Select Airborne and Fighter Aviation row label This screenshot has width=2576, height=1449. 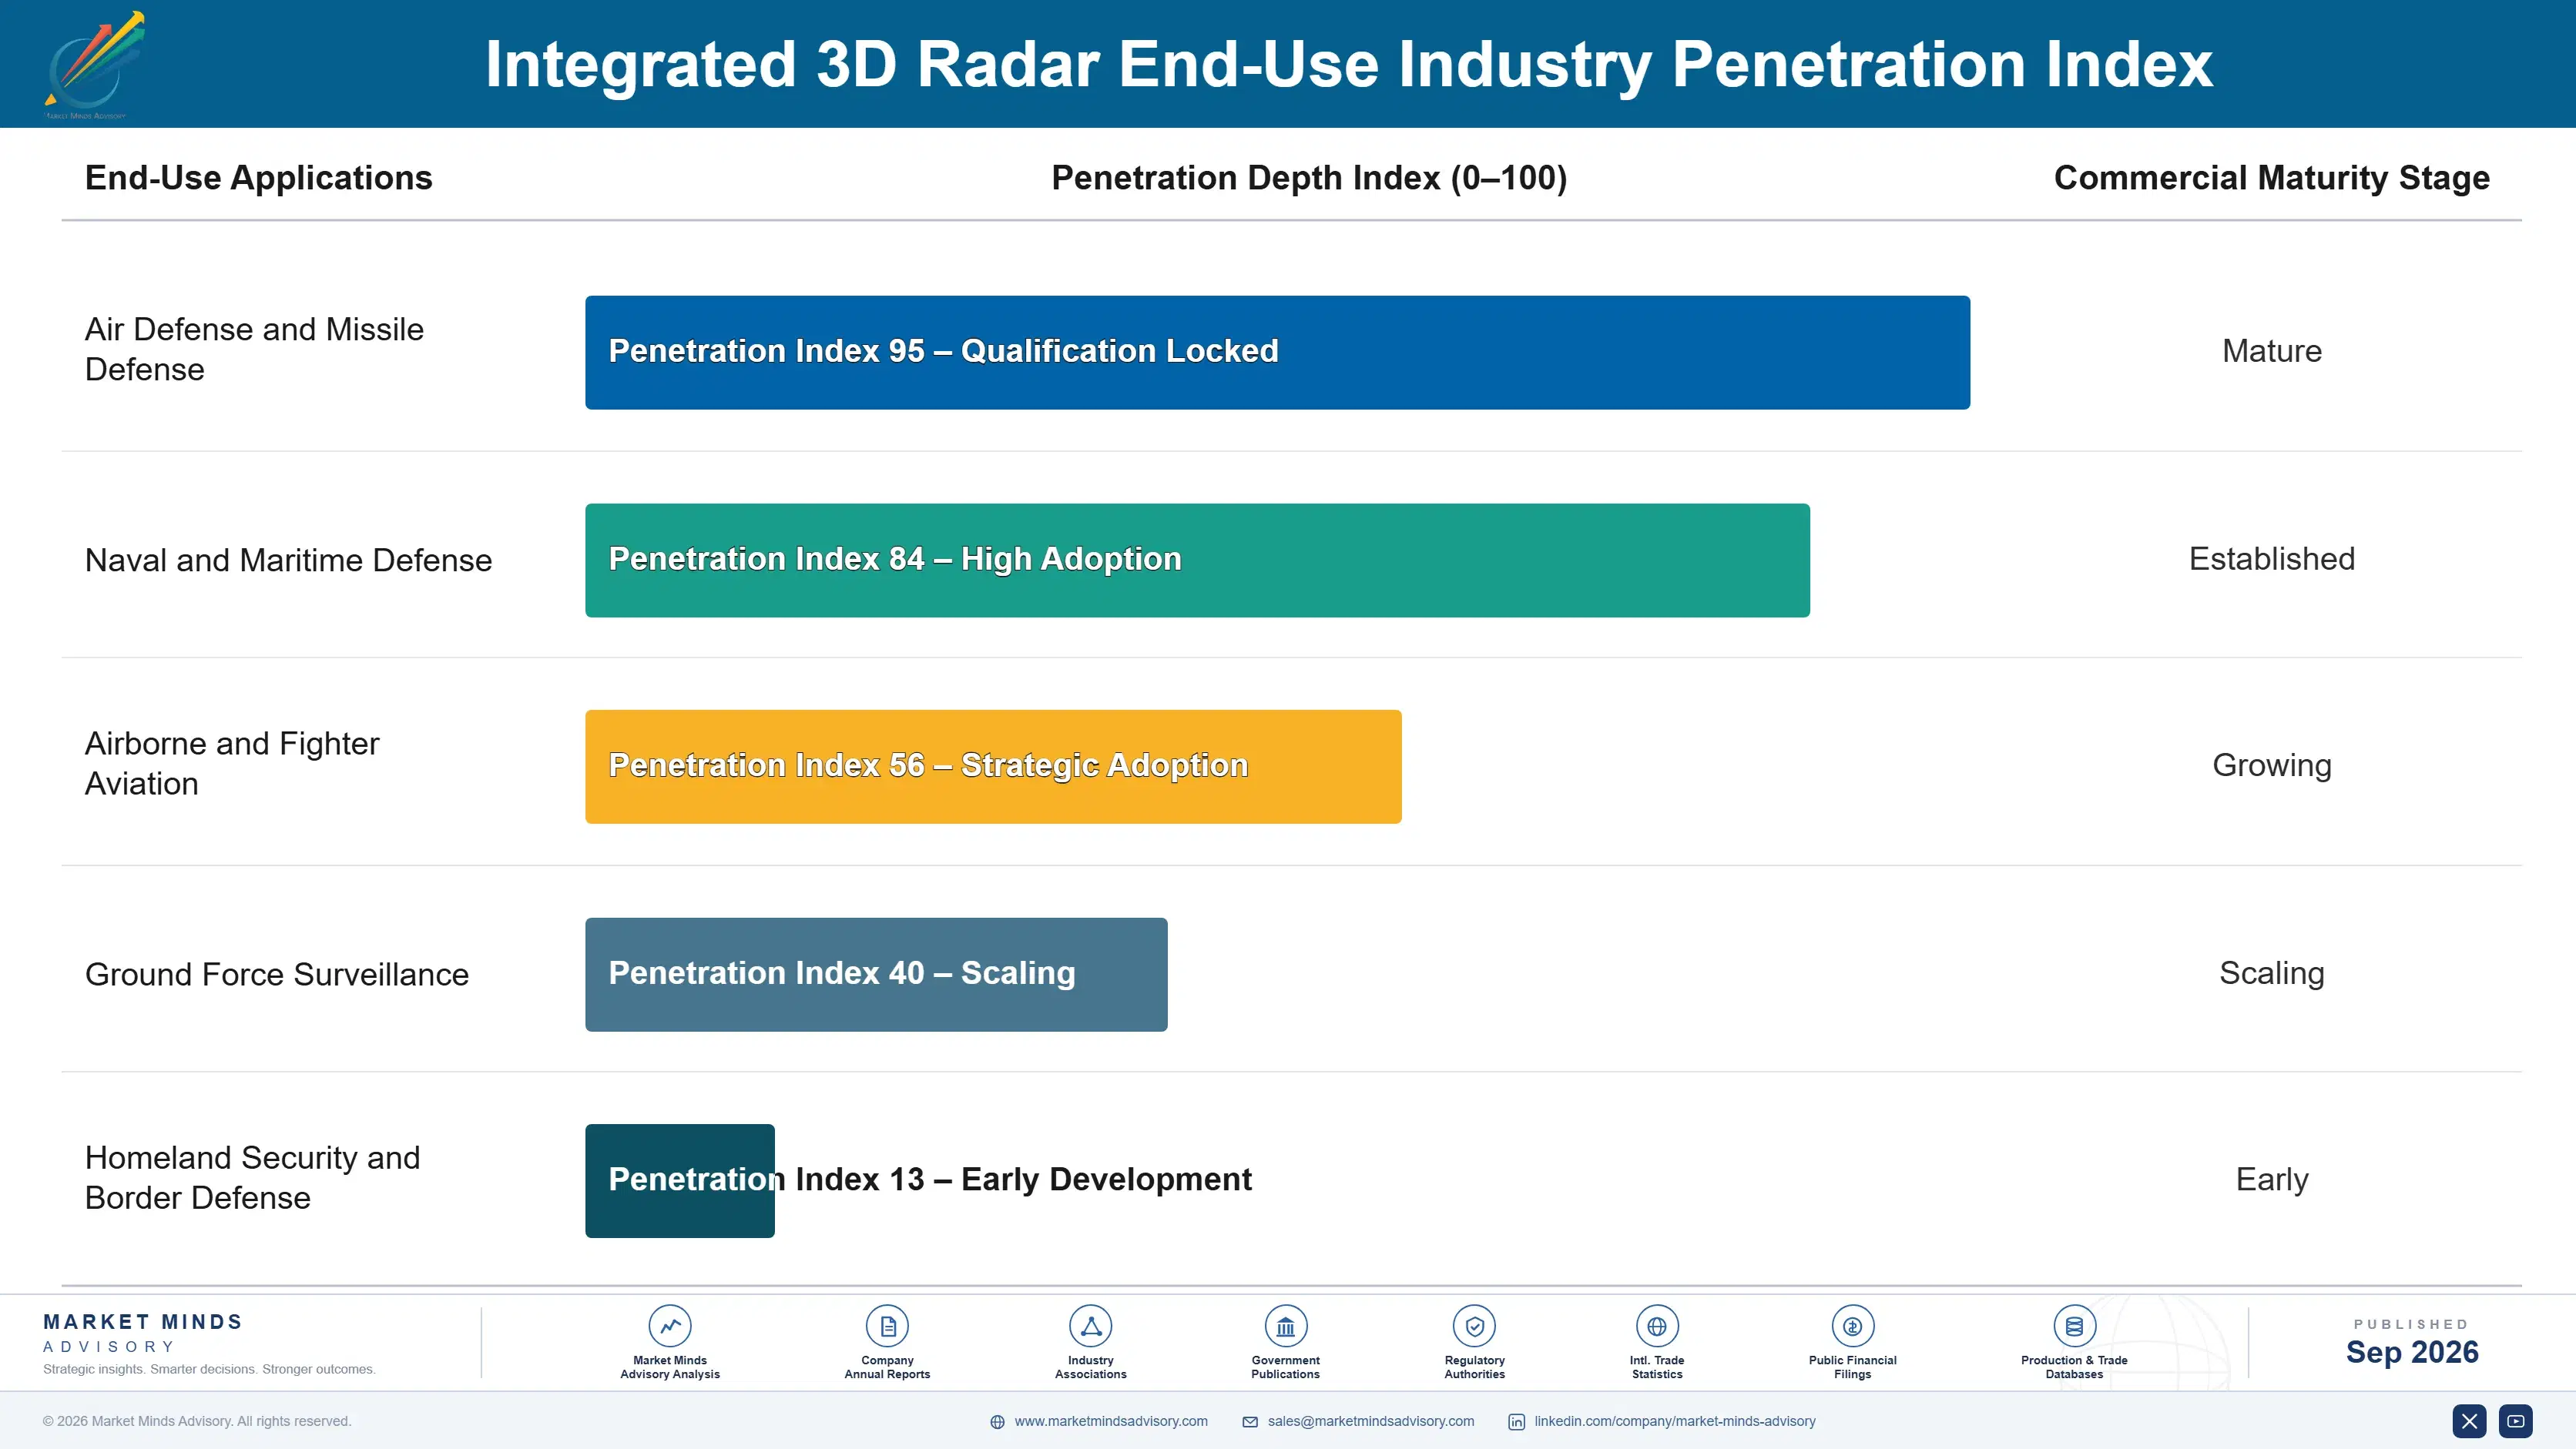click(x=232, y=764)
